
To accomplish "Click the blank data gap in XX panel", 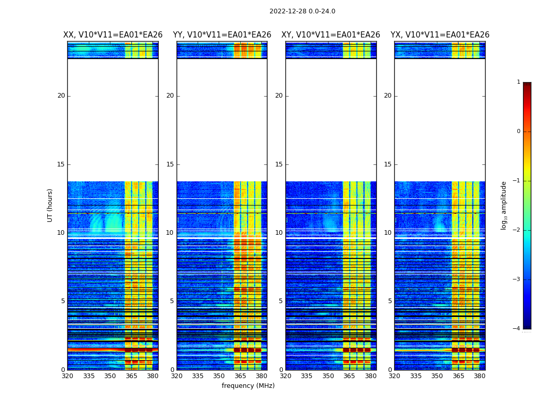I will (112, 120).
